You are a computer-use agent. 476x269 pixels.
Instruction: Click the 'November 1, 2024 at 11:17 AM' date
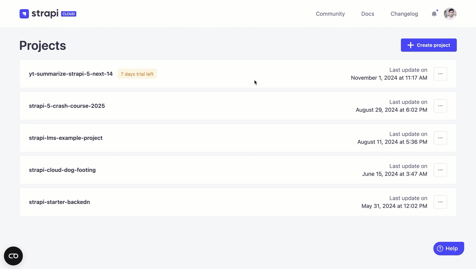pyautogui.click(x=389, y=78)
